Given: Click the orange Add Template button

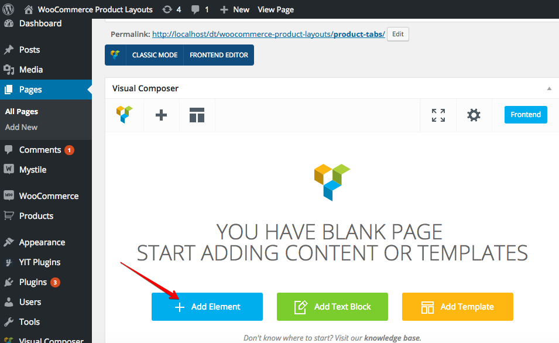Looking at the screenshot, I should (457, 307).
